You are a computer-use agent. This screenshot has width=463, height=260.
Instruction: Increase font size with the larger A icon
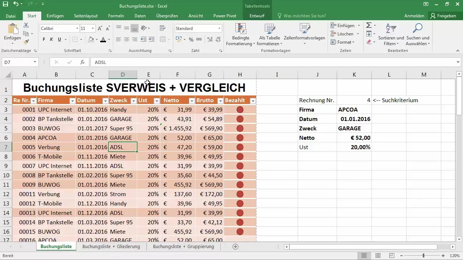pyautogui.click(x=100, y=29)
